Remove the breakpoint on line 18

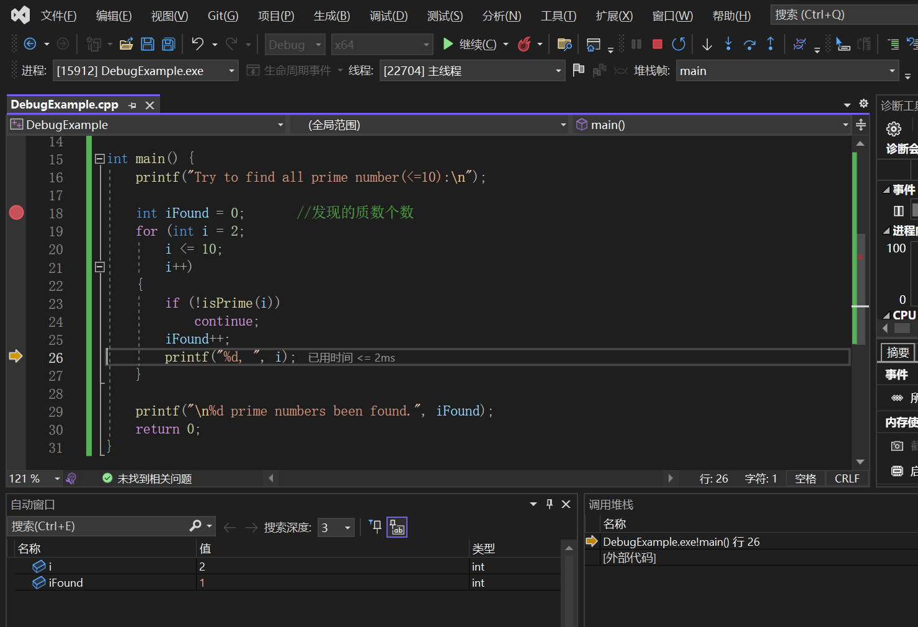(x=17, y=213)
